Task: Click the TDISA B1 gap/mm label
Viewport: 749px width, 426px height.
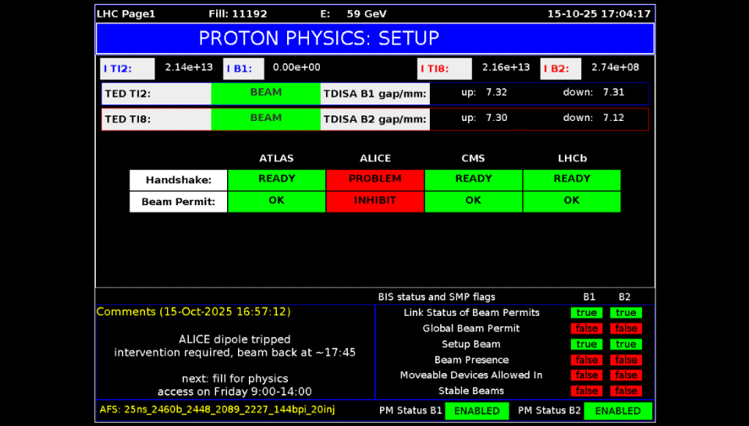Action: click(374, 94)
